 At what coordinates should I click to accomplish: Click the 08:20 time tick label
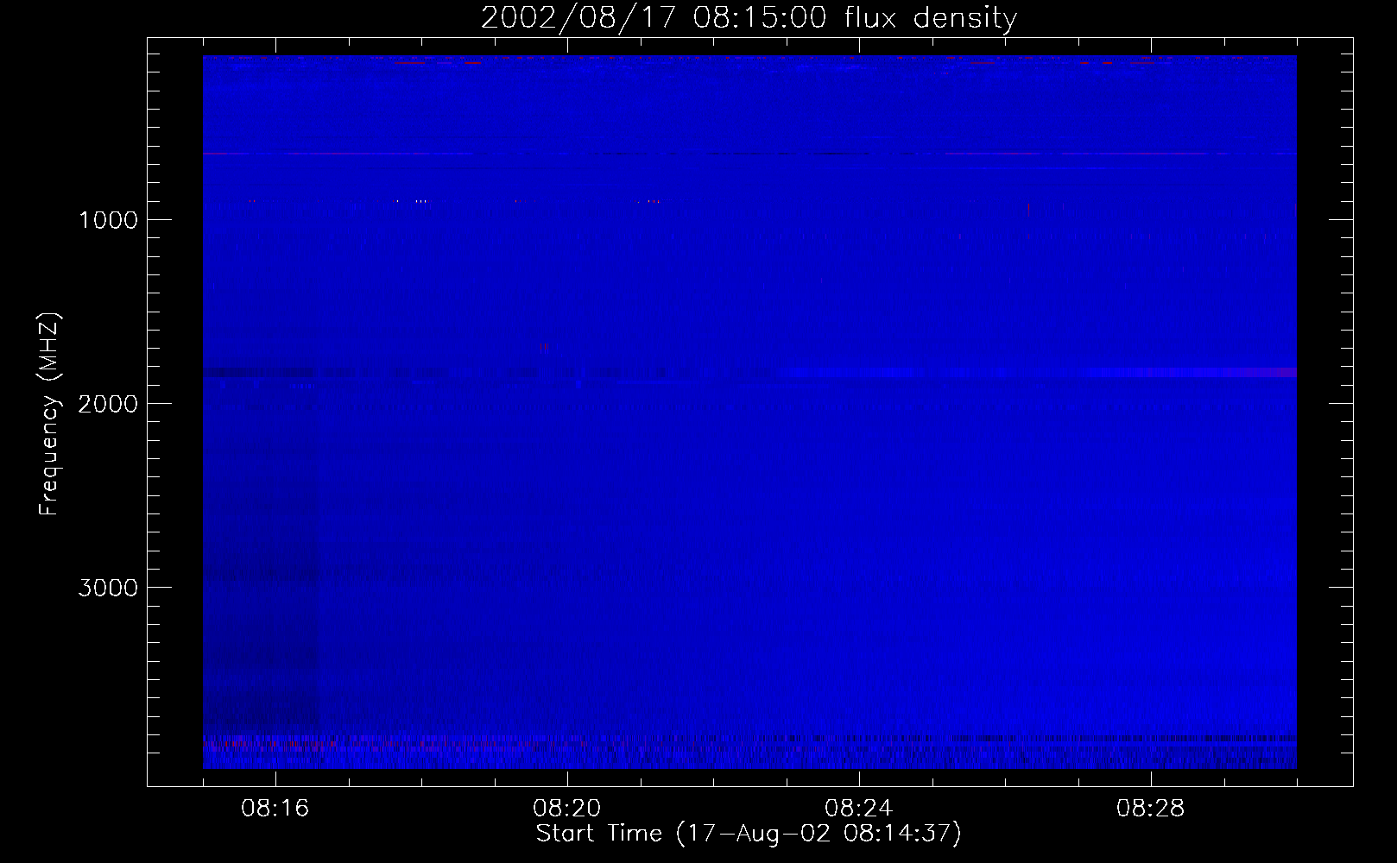pos(567,809)
